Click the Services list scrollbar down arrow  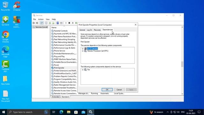tap(182, 94)
